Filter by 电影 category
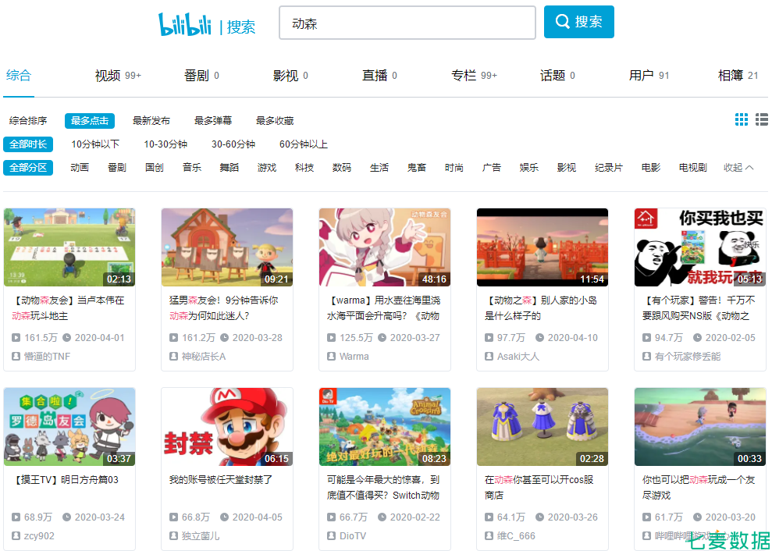Screen dimensions: 772x551 pos(651,168)
